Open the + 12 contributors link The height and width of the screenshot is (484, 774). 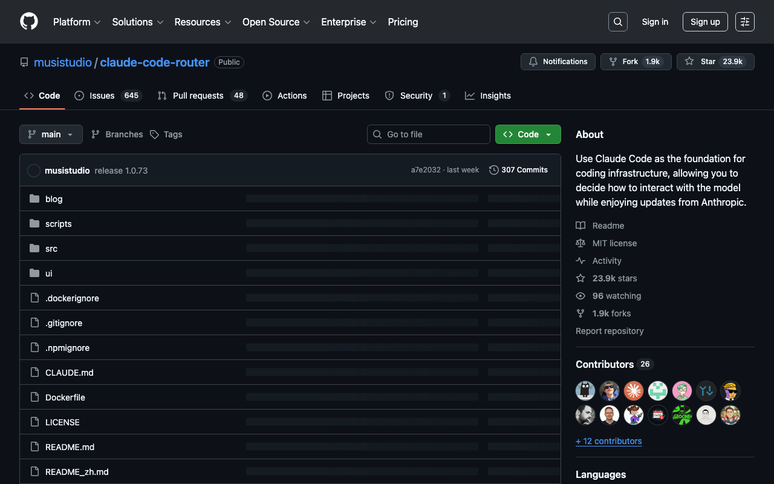point(609,441)
